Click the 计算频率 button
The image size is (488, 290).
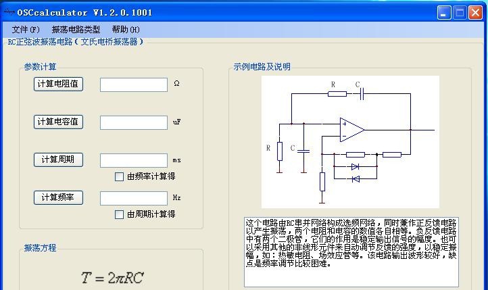point(58,197)
